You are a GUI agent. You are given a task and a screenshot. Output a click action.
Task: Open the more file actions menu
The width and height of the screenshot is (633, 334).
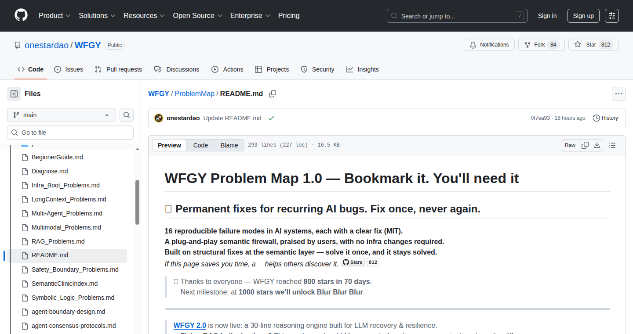point(619,94)
